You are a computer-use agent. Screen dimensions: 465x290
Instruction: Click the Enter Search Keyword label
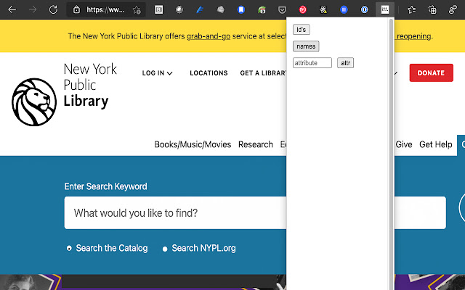105,186
